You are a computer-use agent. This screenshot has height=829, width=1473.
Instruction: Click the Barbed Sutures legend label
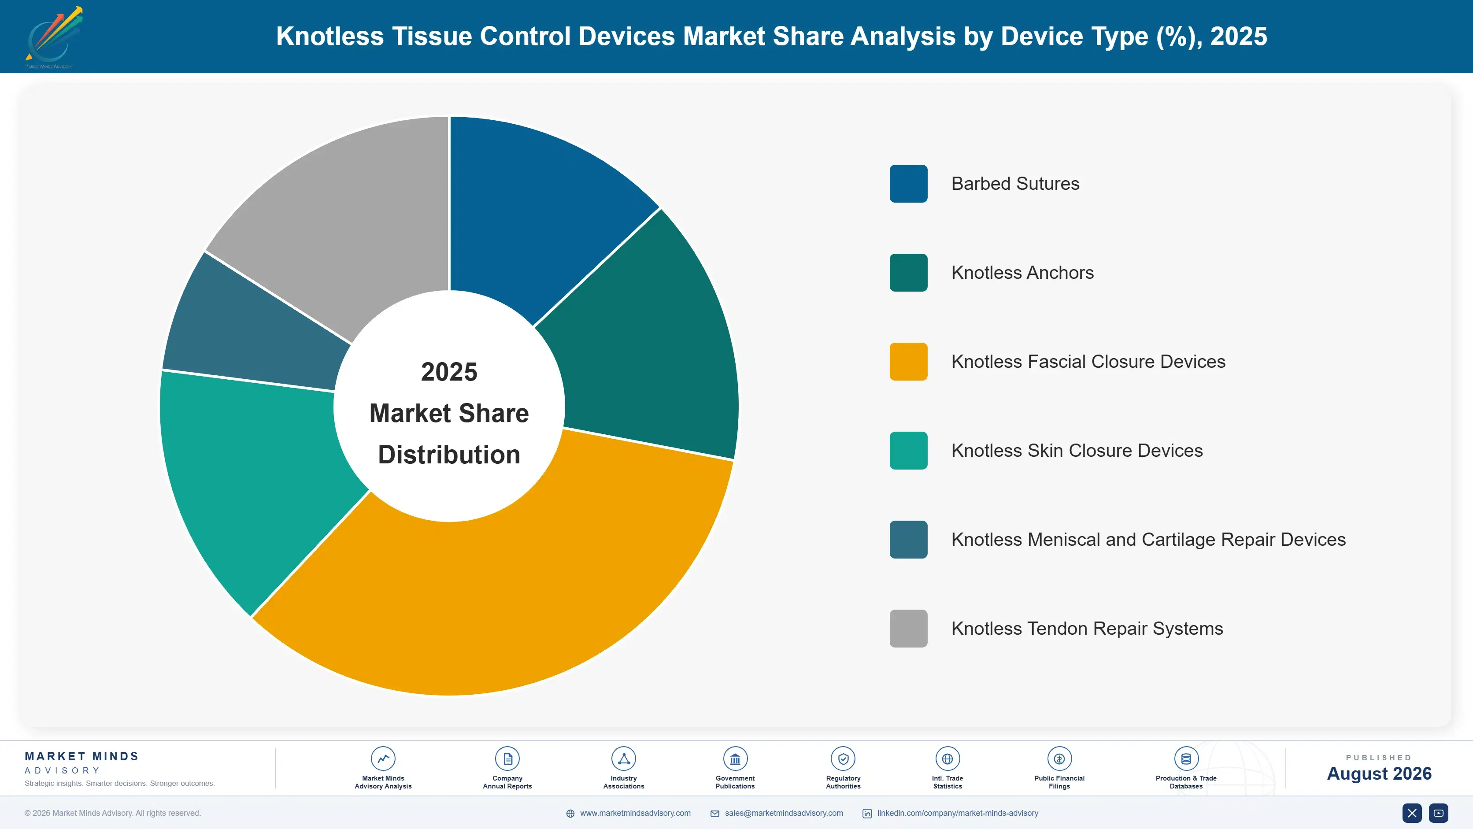pyautogui.click(x=1015, y=184)
